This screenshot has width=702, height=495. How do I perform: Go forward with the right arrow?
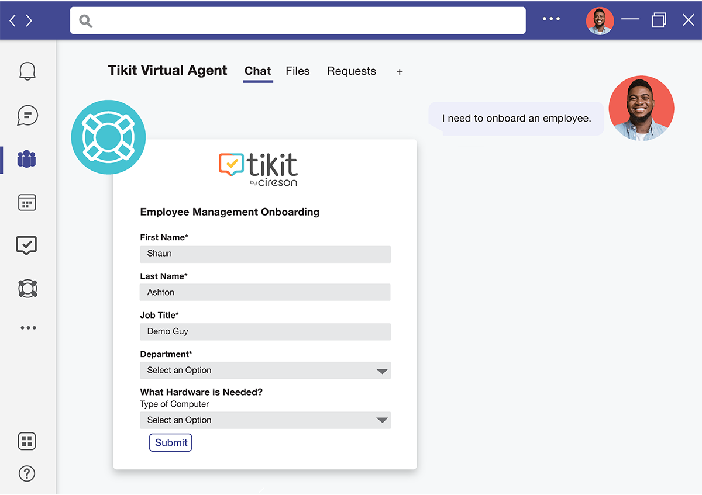29,20
